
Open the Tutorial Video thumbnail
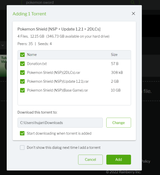[3, 66]
